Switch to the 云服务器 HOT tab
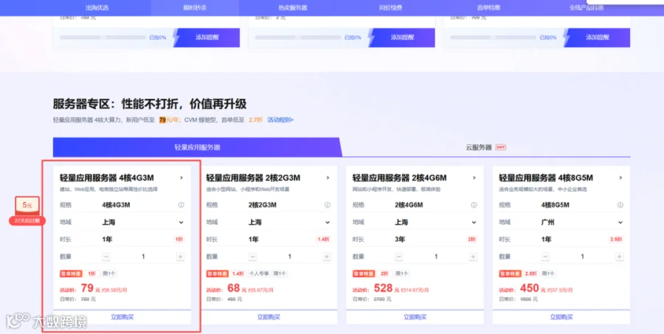The height and width of the screenshot is (334, 664). click(485, 147)
